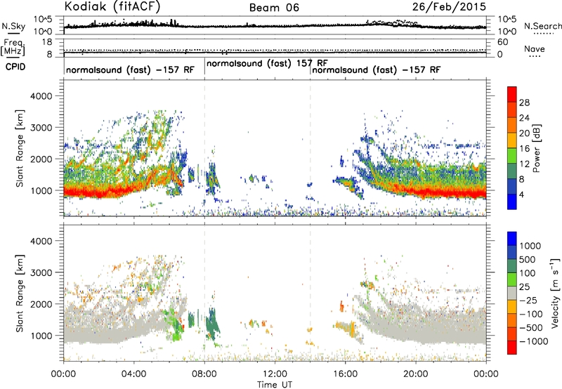Click the '08:00' time axis tick
The image size is (562, 389).
[204, 374]
